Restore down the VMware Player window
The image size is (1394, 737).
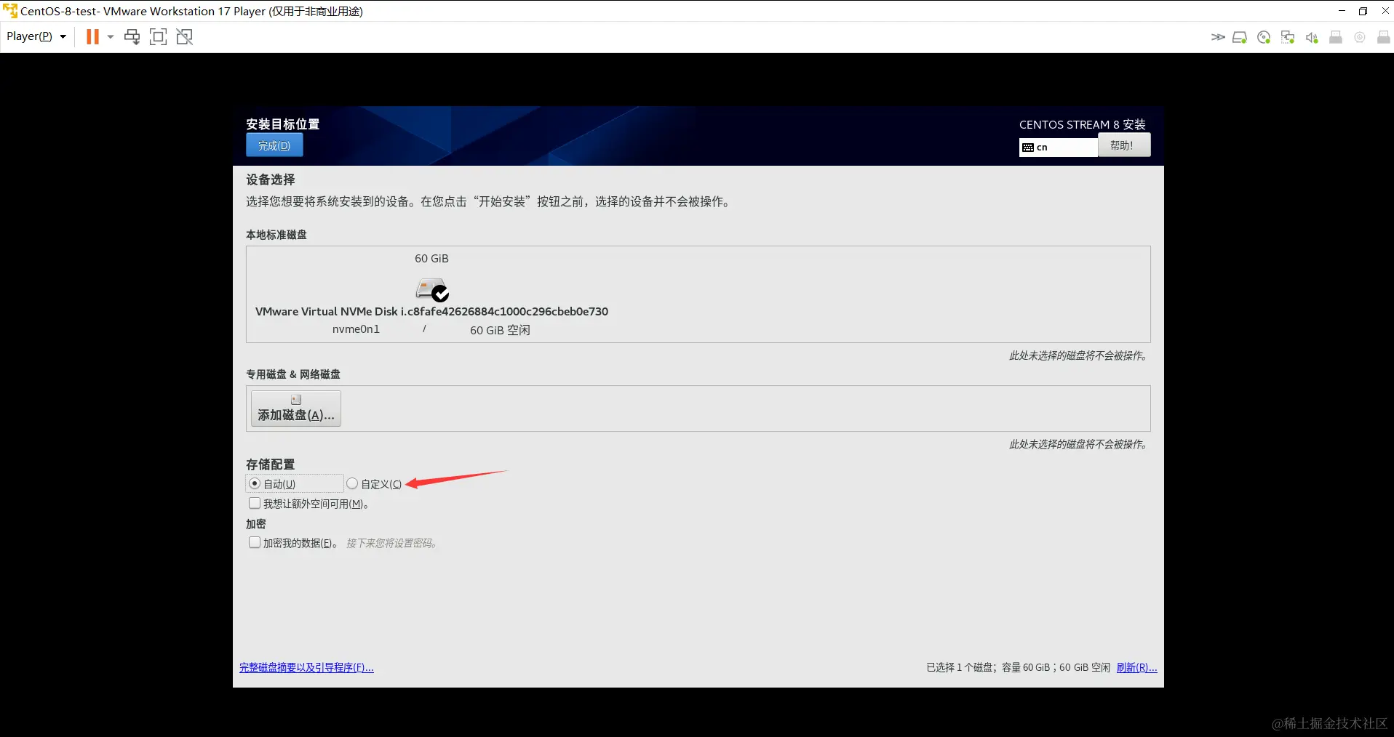coord(1363,11)
